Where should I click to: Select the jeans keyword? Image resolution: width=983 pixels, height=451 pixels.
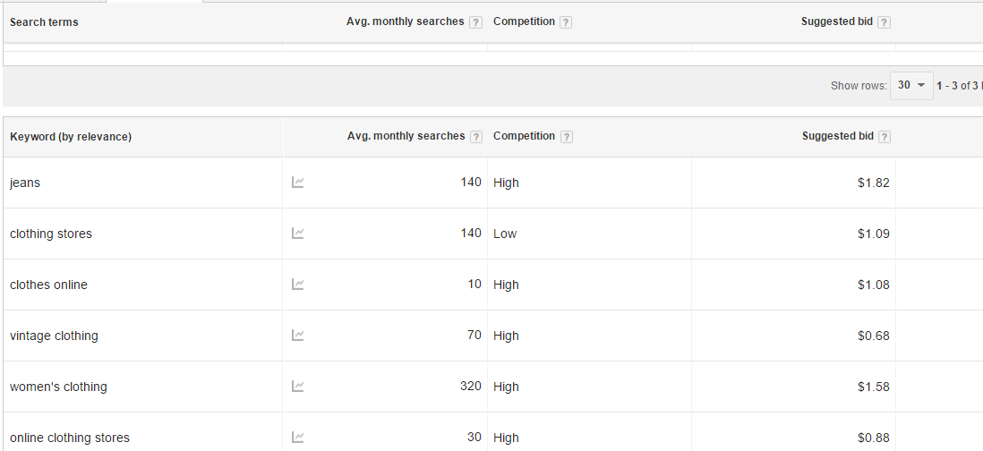click(x=25, y=183)
